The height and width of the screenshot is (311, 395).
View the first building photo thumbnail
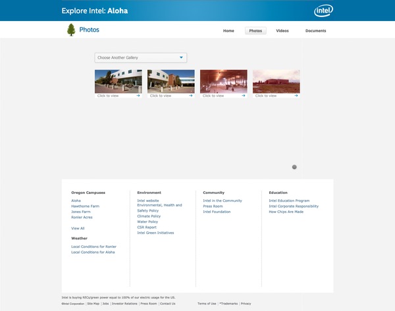[x=118, y=82]
